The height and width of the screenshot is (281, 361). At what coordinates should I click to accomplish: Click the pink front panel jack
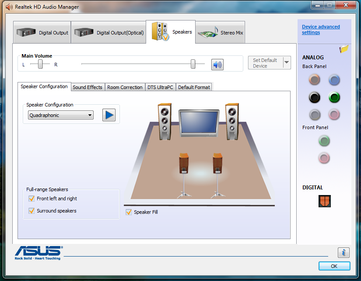324,158
